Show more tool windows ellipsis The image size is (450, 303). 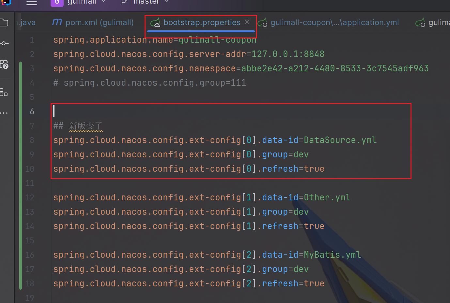(x=4, y=113)
